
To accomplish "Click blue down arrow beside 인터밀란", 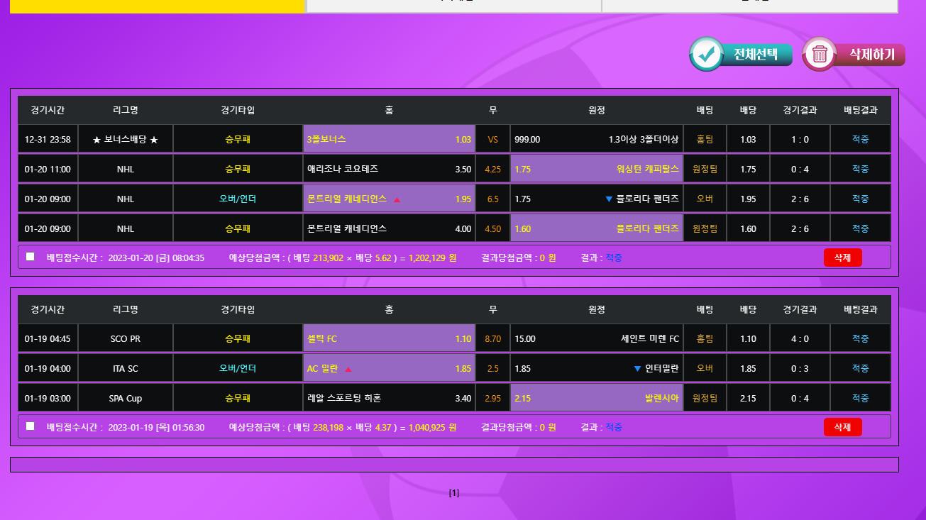I will [x=636, y=369].
